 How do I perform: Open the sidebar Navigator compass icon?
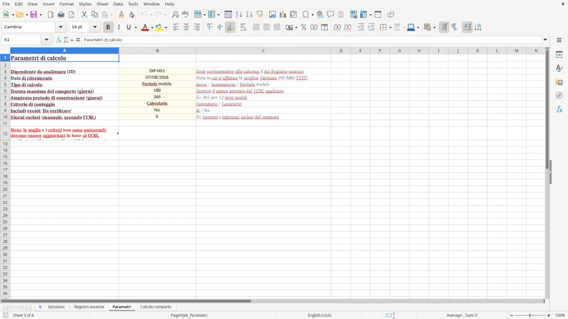pos(559,95)
